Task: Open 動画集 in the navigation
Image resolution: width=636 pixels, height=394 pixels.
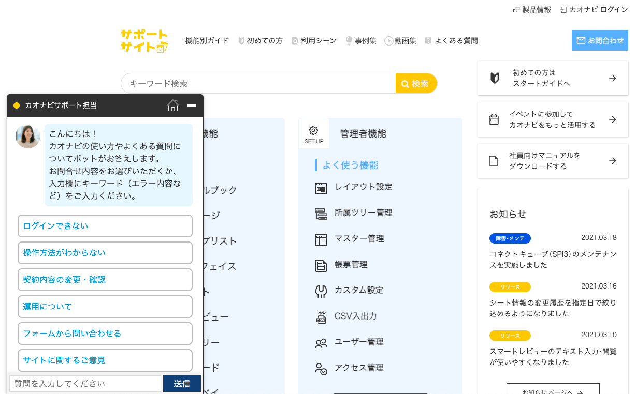Action: point(400,40)
